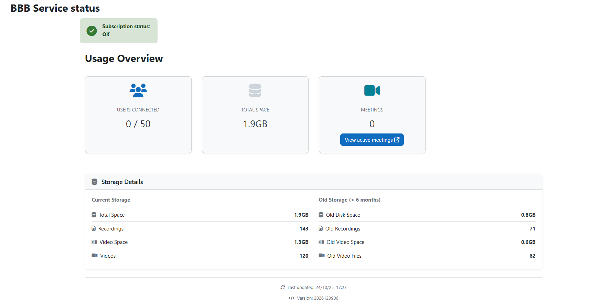Click the TOTAL SPACE card label
Screen dimensions: 601x301
pos(255,110)
